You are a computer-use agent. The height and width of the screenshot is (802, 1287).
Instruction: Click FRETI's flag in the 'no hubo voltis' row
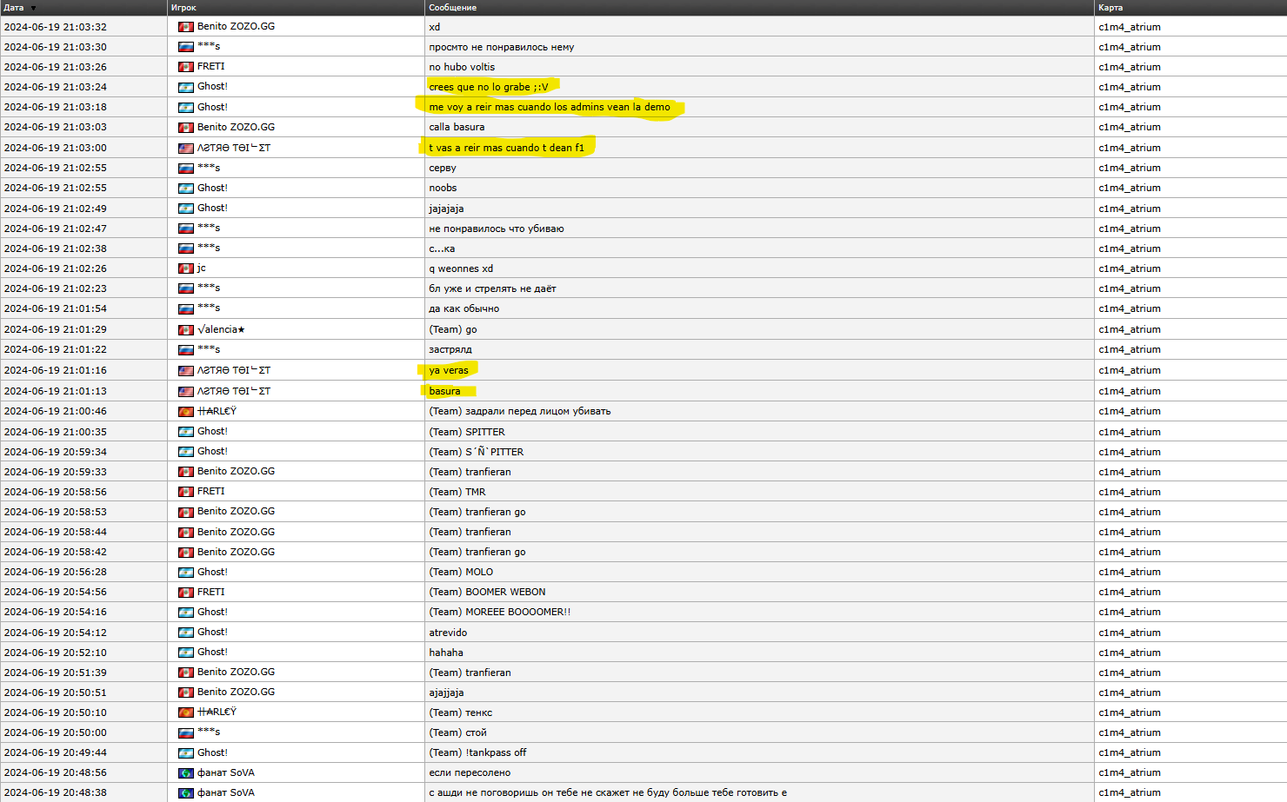coord(185,67)
